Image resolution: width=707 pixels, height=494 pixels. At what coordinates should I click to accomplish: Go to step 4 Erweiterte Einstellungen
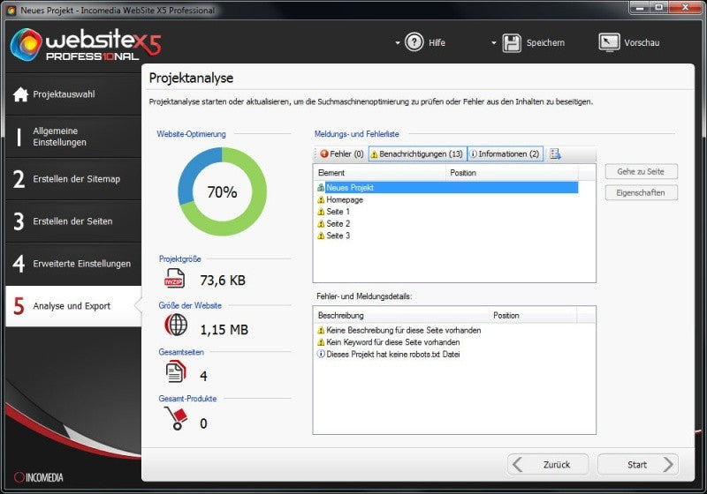pyautogui.click(x=73, y=263)
